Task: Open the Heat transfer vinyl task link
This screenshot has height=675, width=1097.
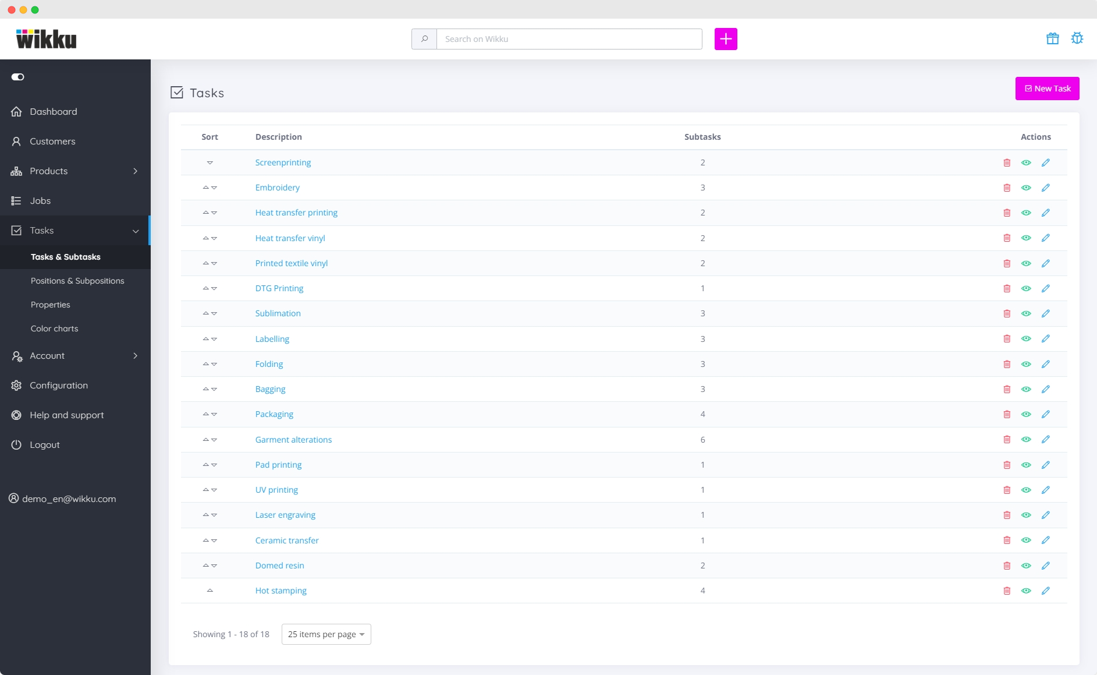Action: (x=290, y=238)
